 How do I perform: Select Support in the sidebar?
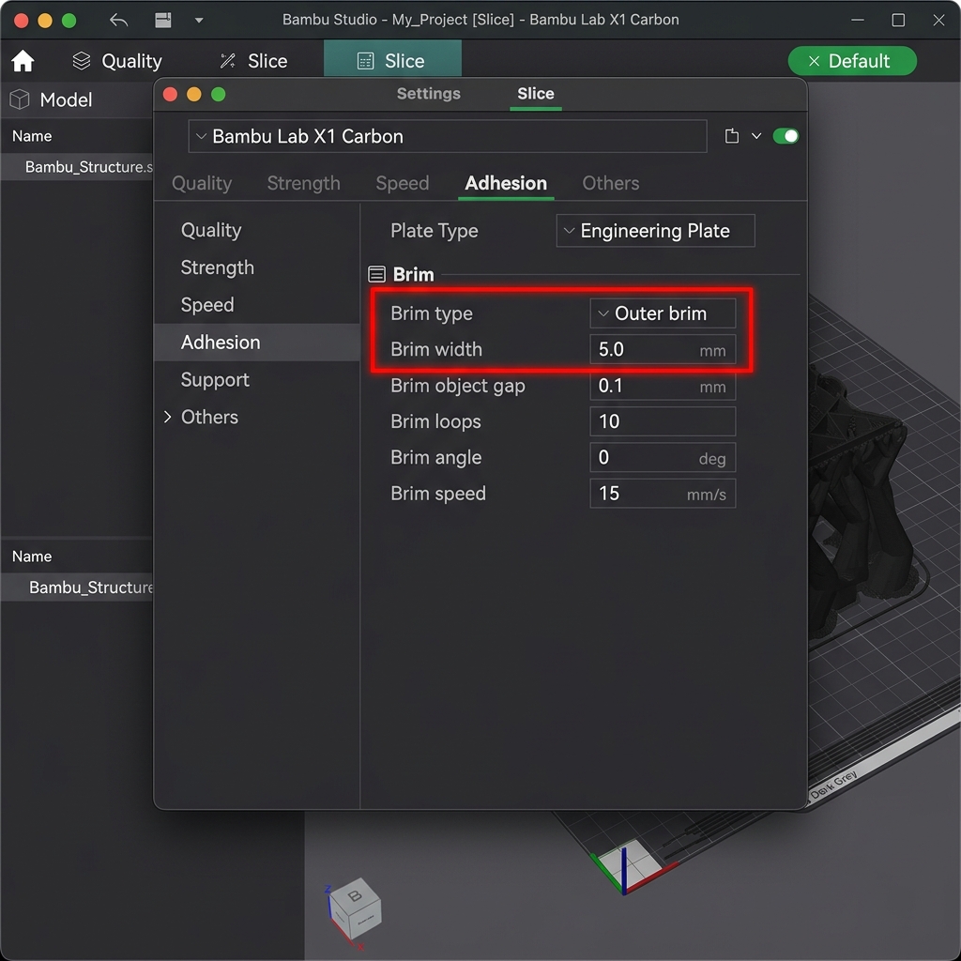tap(215, 379)
